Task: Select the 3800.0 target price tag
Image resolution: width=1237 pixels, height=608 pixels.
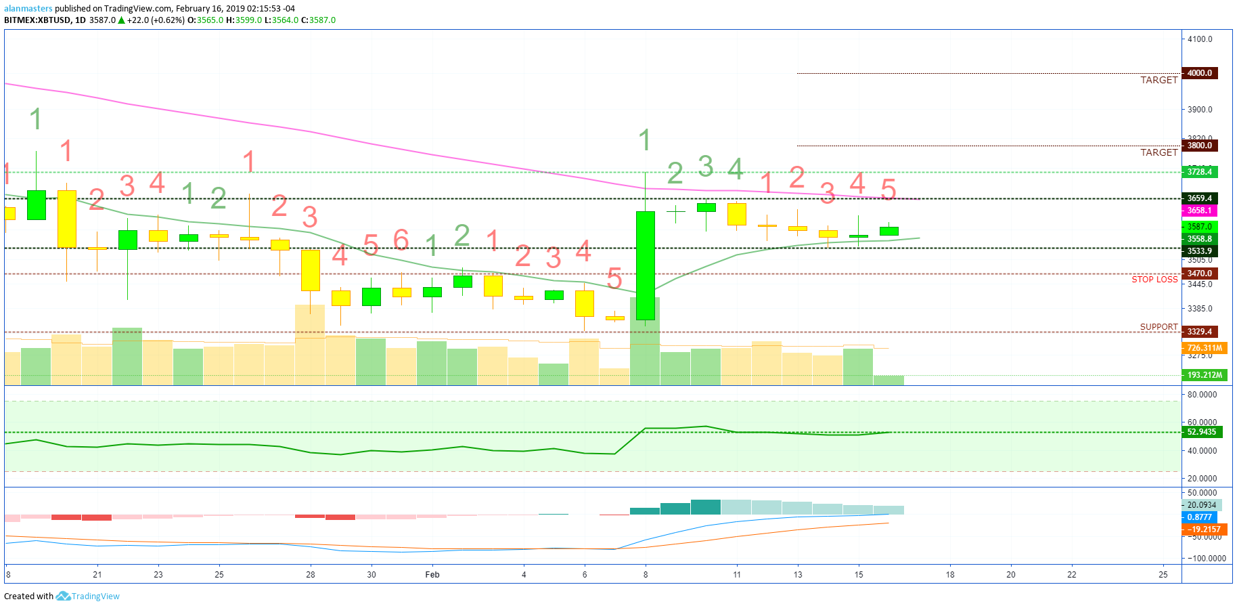Action: (x=1200, y=146)
